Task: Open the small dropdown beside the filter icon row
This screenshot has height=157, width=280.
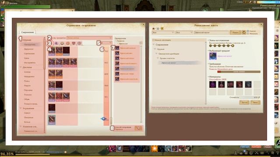Action: (106, 43)
